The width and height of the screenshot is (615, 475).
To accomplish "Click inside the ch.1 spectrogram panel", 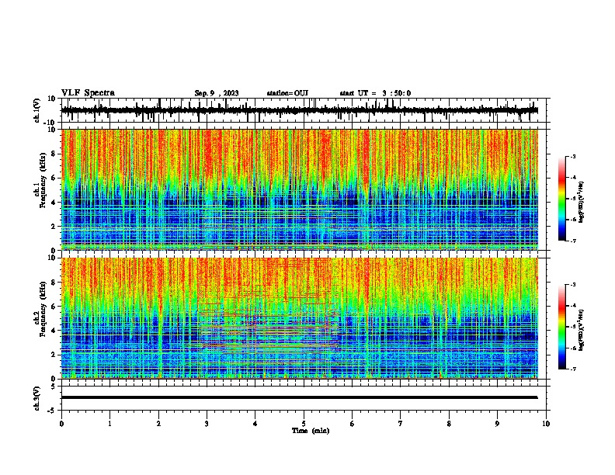I will point(299,189).
